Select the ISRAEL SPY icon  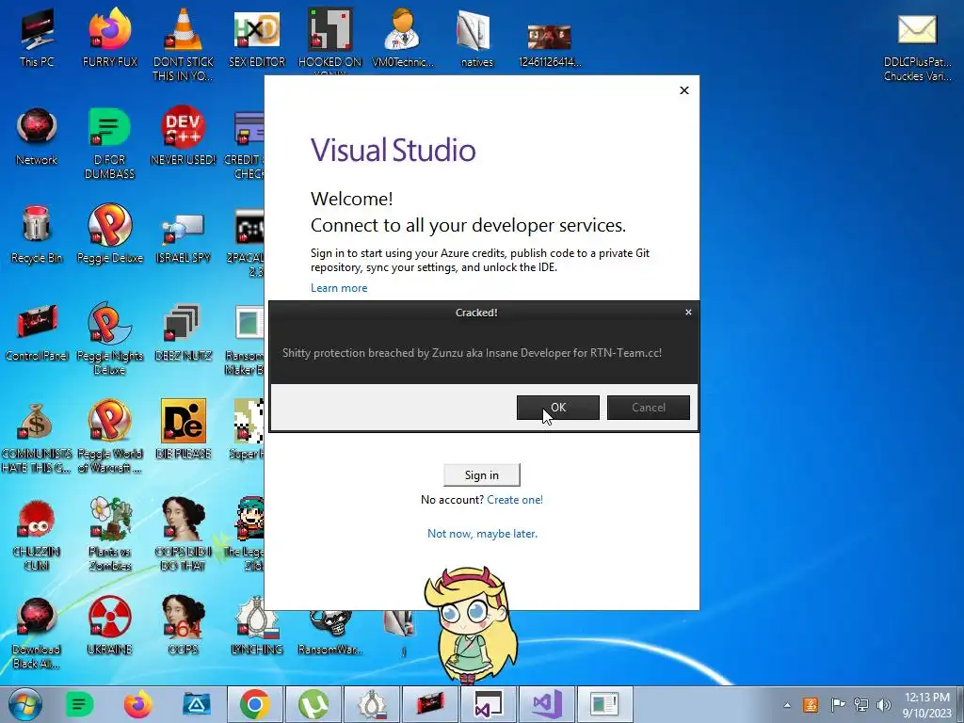point(184,240)
